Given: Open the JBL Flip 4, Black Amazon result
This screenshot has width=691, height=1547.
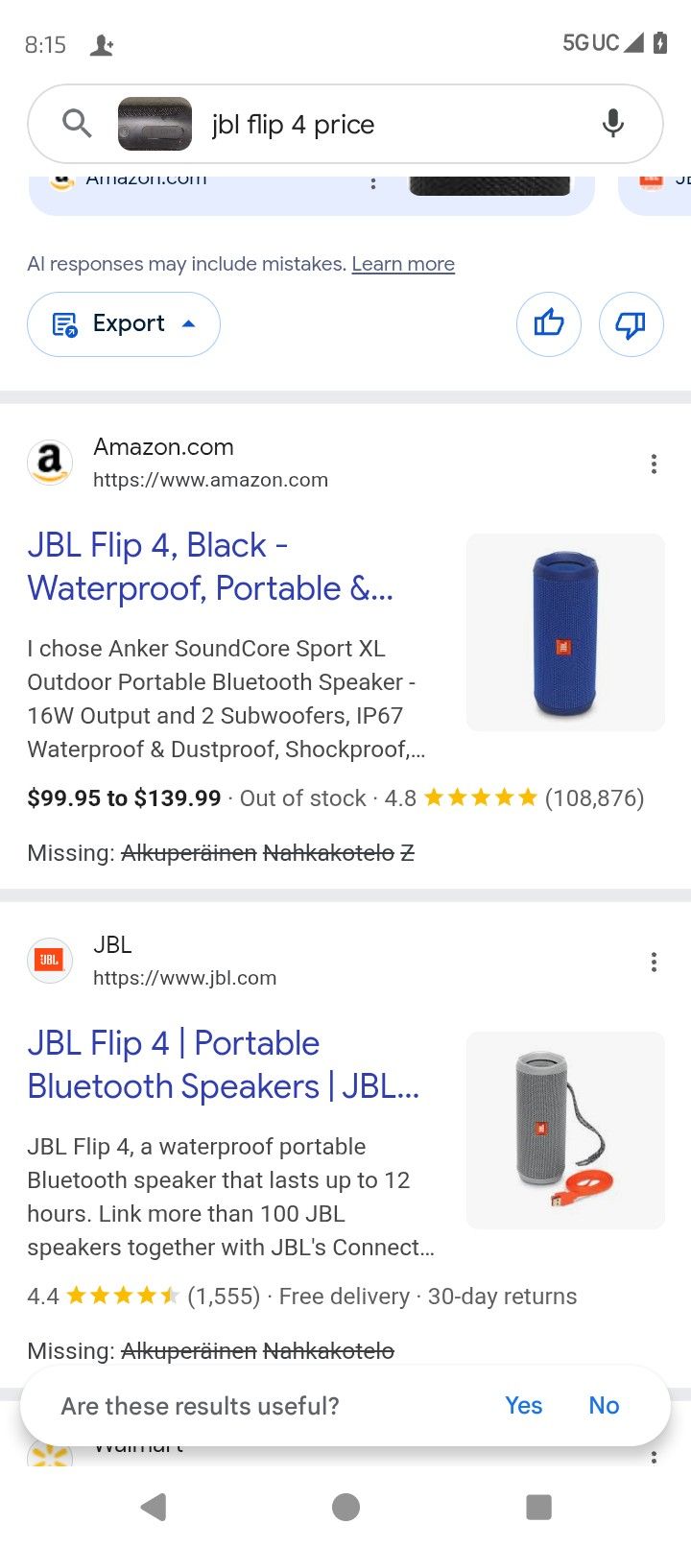Looking at the screenshot, I should tap(210, 566).
